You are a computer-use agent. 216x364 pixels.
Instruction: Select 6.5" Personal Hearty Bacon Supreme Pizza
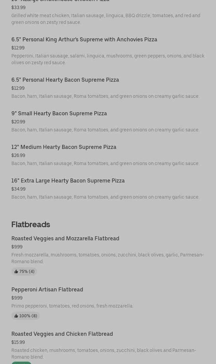click(65, 80)
